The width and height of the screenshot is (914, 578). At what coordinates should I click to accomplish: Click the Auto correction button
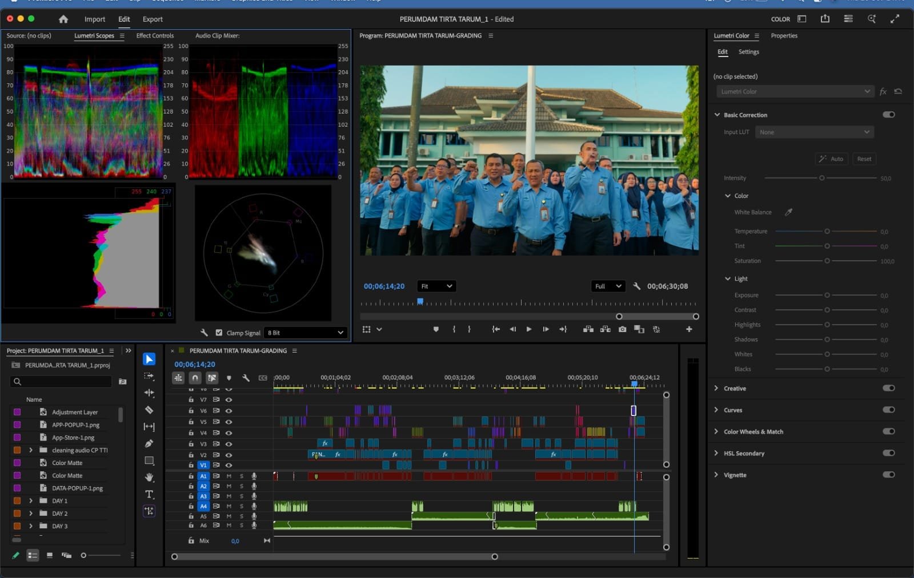[x=831, y=159]
